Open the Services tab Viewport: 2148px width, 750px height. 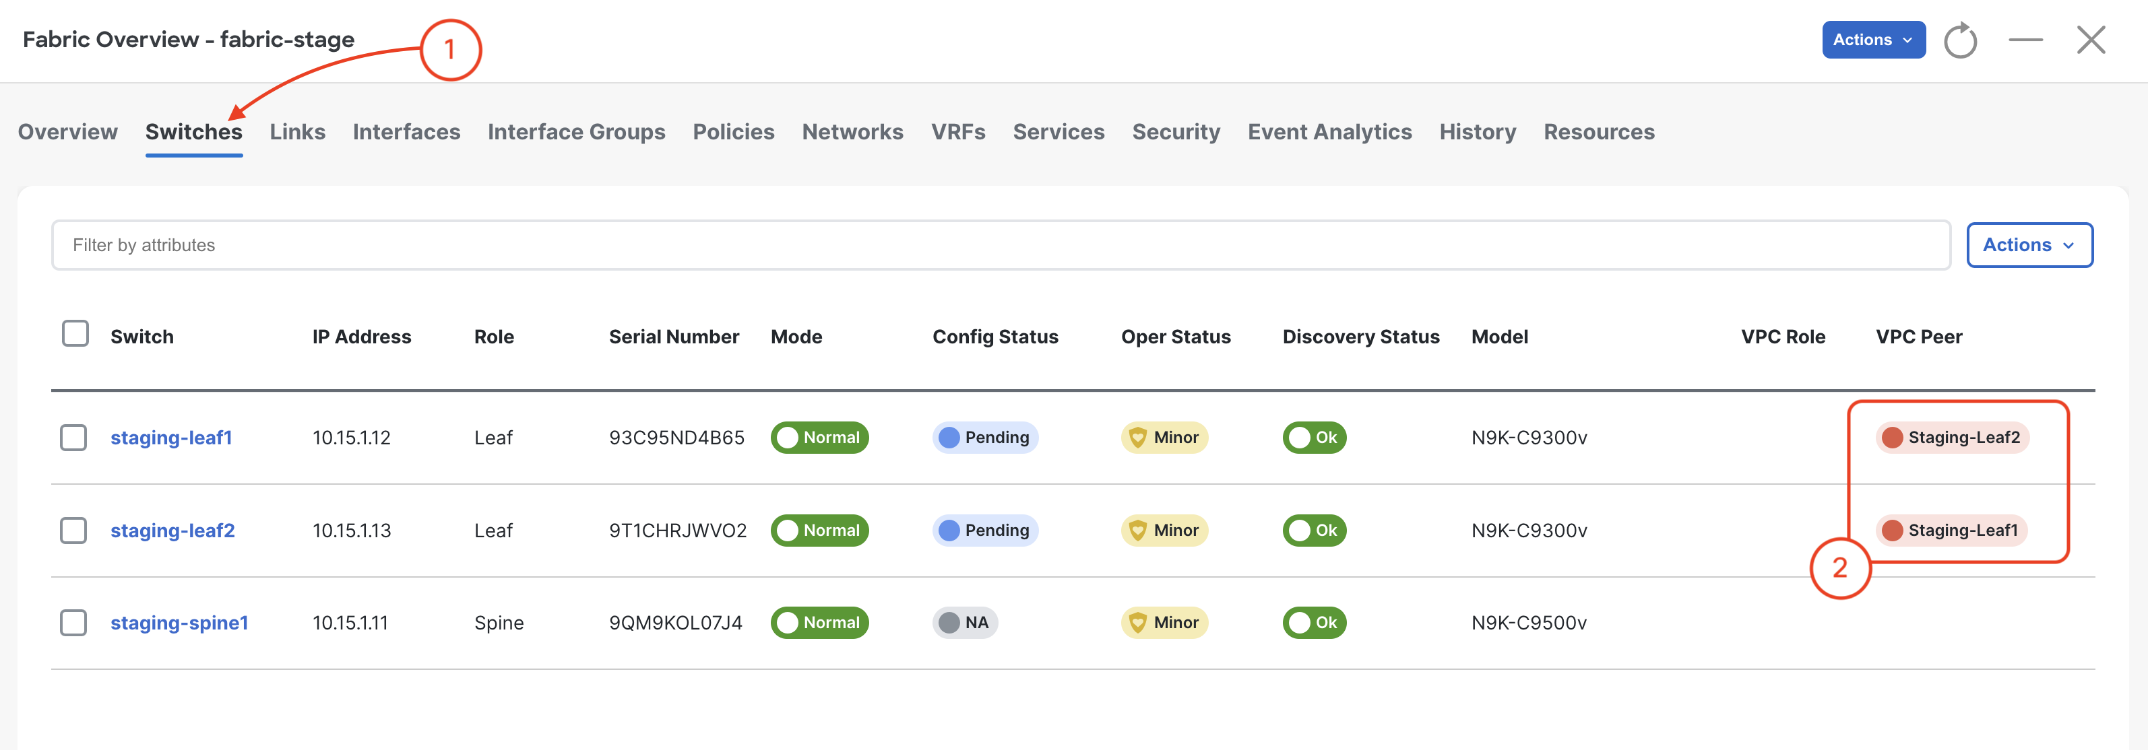[1058, 132]
